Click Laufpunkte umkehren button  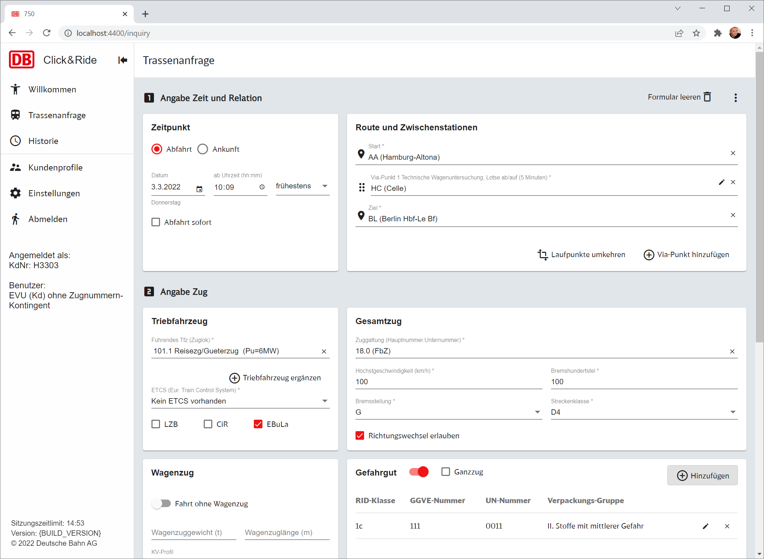pos(581,255)
